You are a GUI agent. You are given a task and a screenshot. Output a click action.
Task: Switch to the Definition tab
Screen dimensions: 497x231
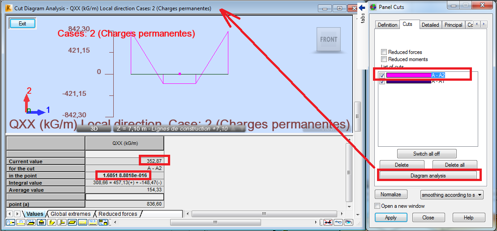[387, 25]
